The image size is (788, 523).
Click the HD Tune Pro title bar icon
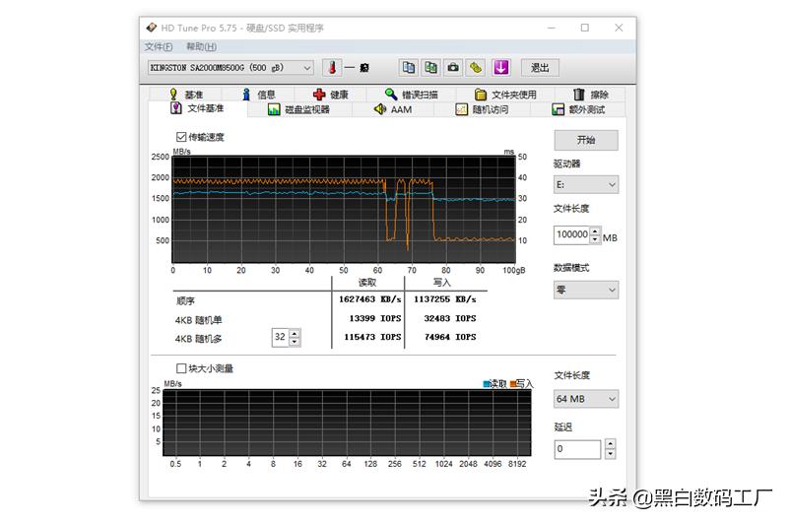pyautogui.click(x=152, y=28)
